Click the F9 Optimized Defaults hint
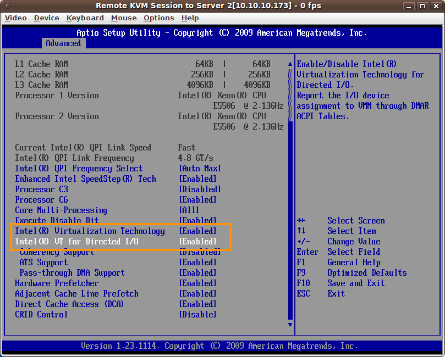The height and width of the screenshot is (357, 445). [351, 273]
